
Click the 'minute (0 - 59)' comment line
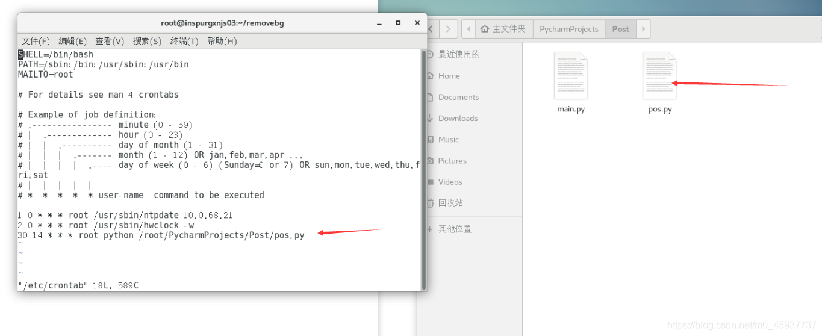pos(105,125)
